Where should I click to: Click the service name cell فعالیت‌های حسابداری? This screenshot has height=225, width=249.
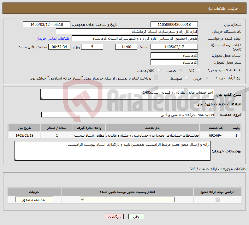[152, 135]
